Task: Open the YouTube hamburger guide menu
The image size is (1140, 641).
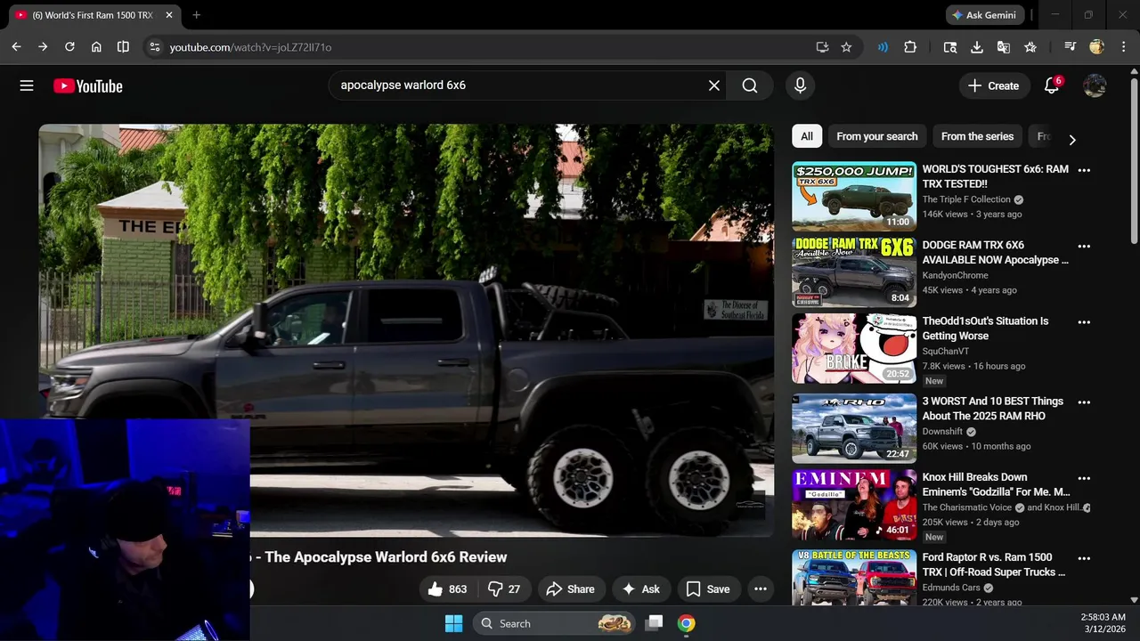Action: (27, 85)
